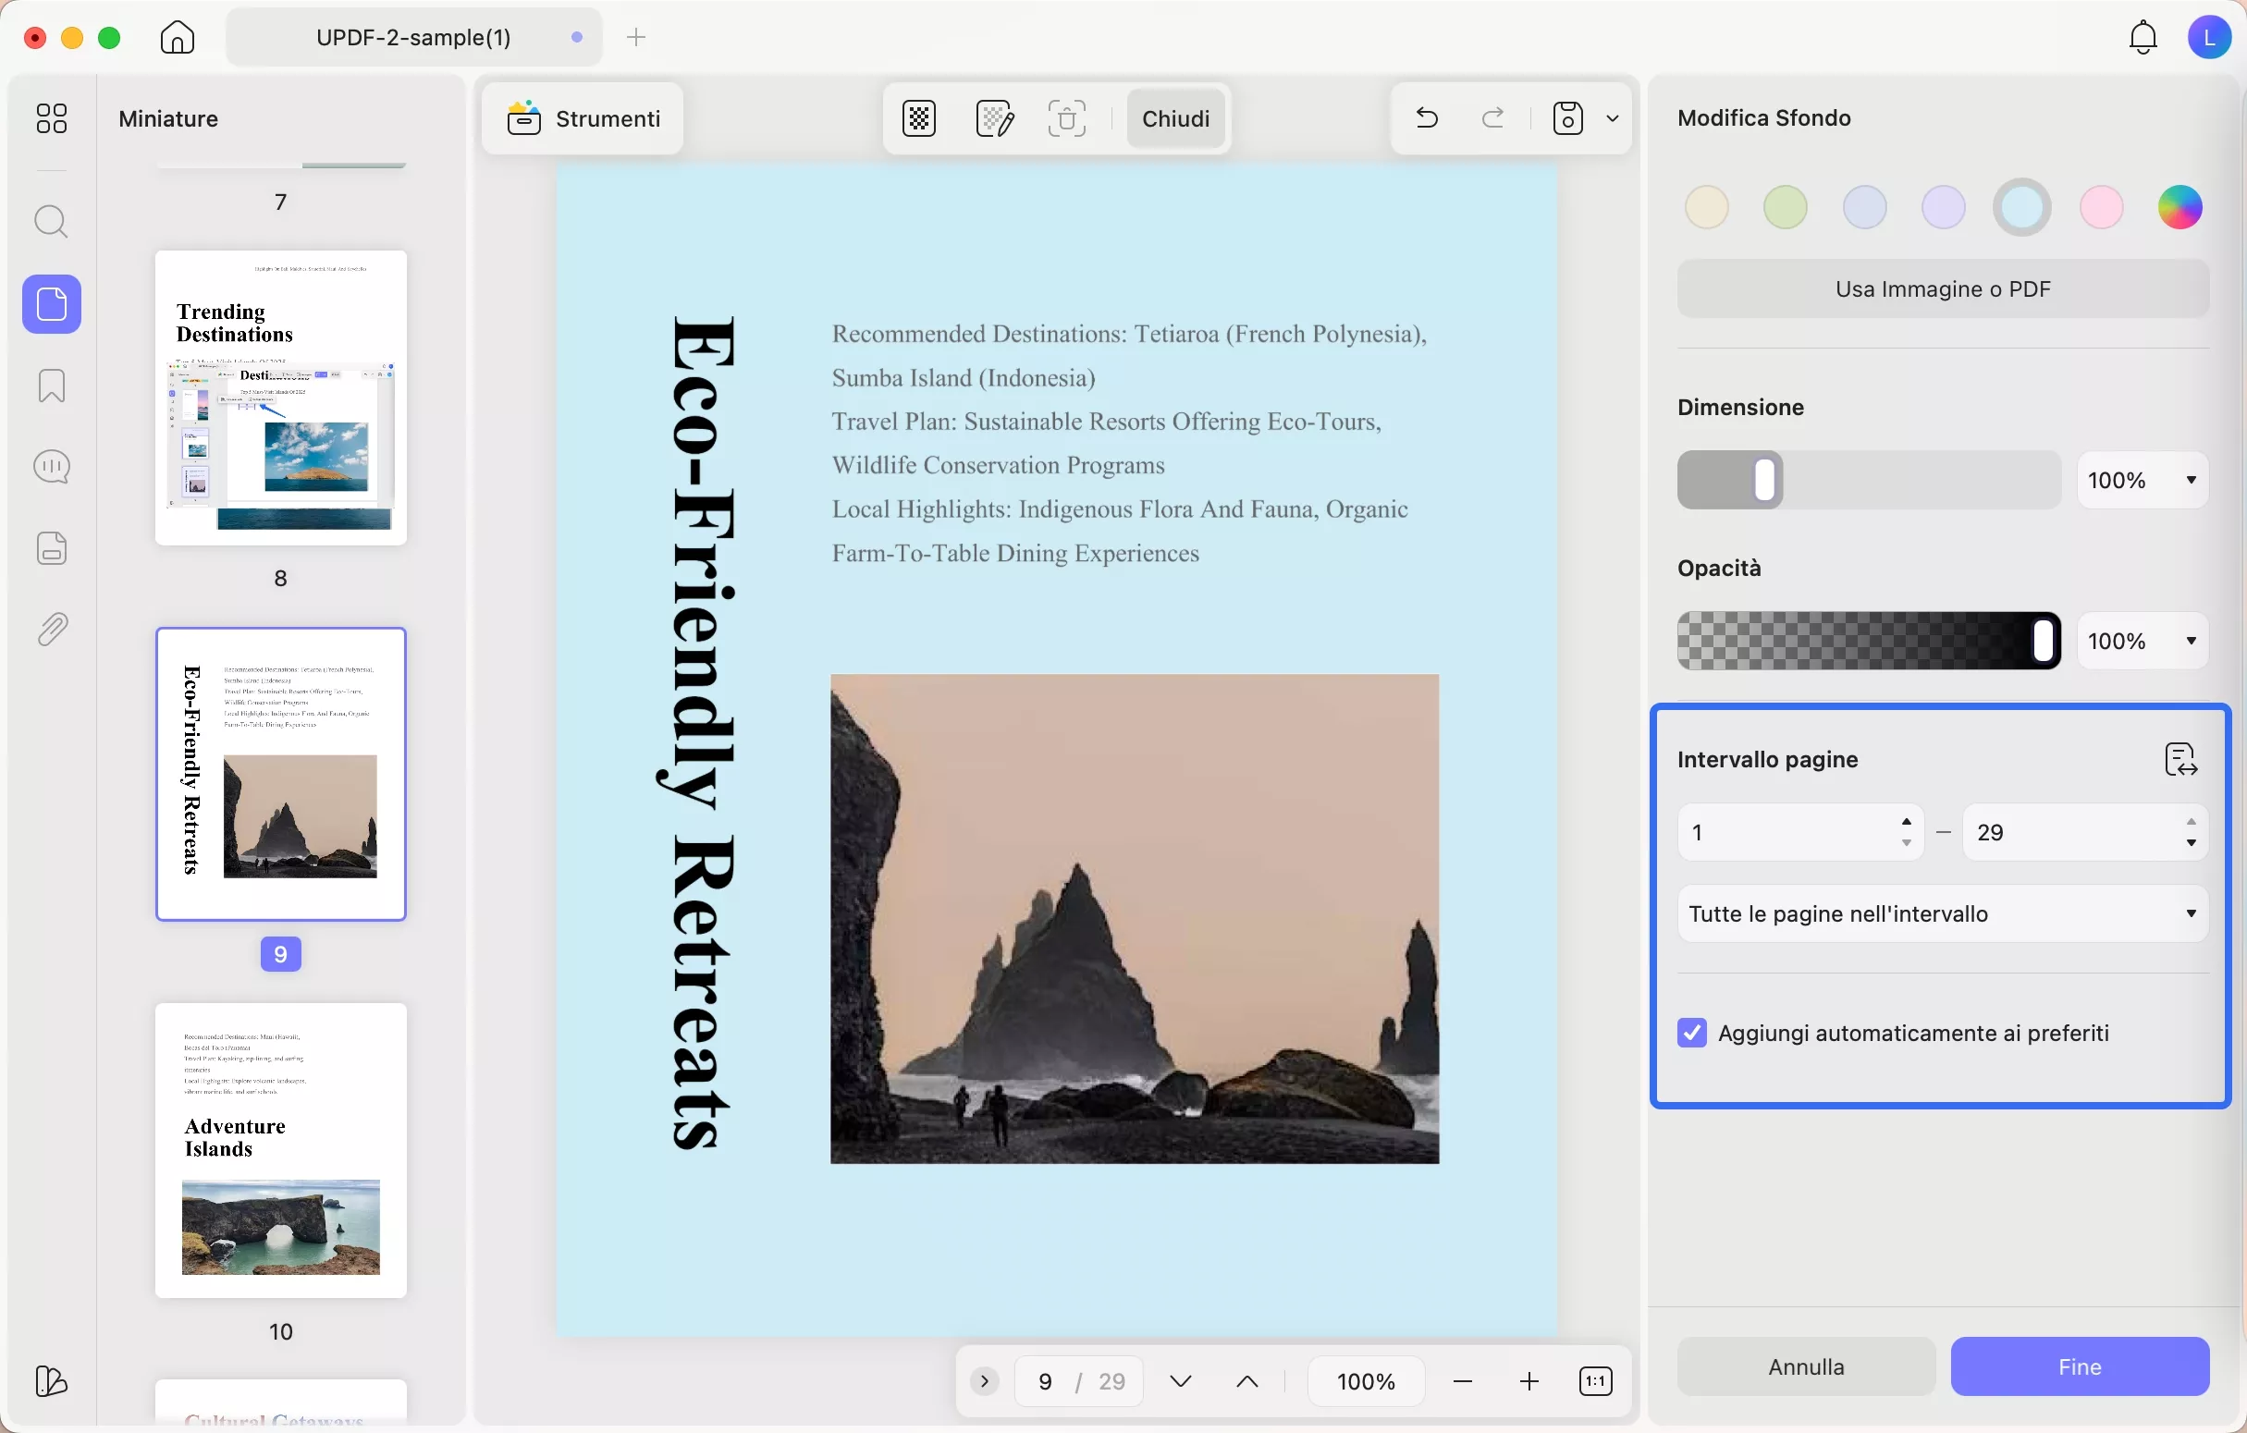Select the green background color swatch
The height and width of the screenshot is (1433, 2247).
tap(1784, 206)
